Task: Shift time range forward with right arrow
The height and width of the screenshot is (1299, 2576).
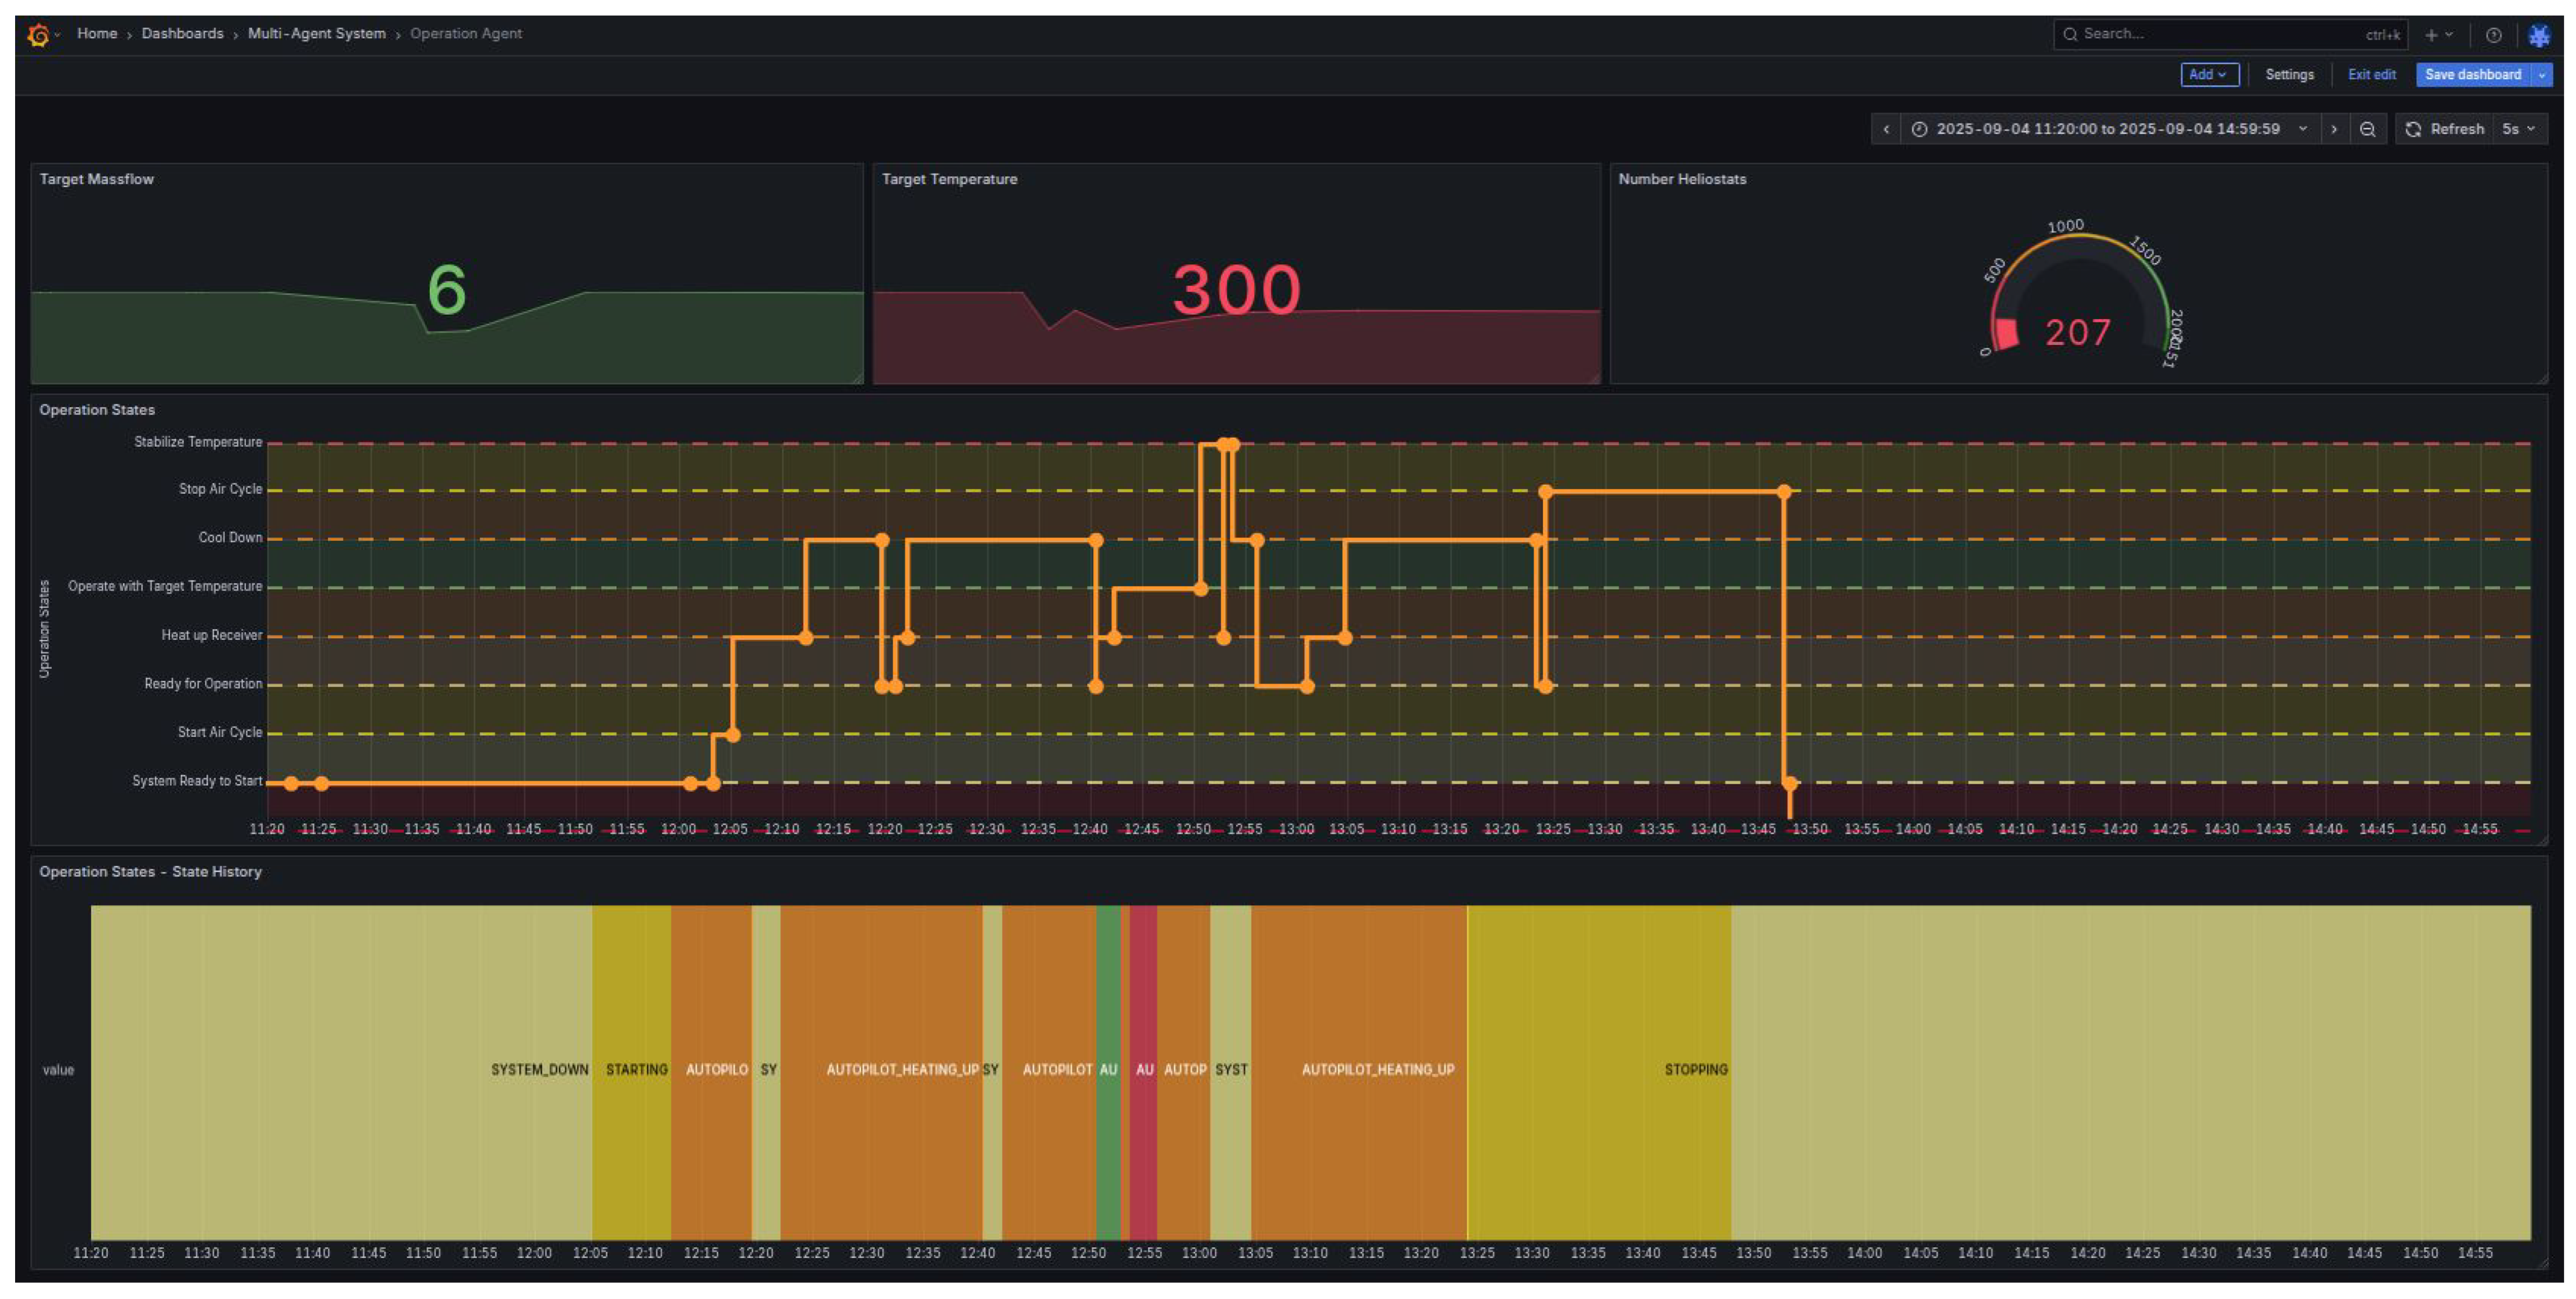Action: tap(2334, 129)
